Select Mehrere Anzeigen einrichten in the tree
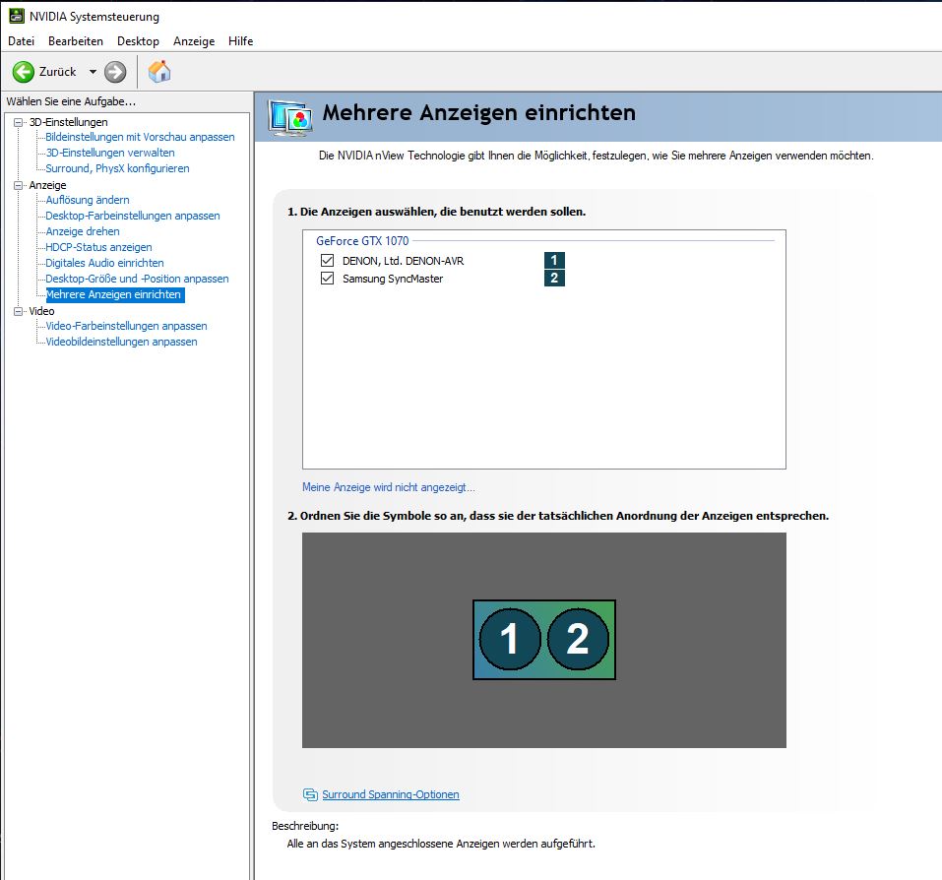The width and height of the screenshot is (942, 880). tap(115, 294)
